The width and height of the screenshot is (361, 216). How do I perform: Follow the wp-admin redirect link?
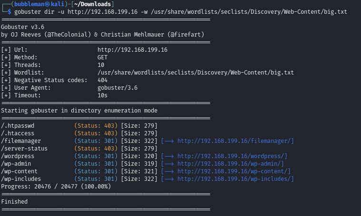(231, 164)
